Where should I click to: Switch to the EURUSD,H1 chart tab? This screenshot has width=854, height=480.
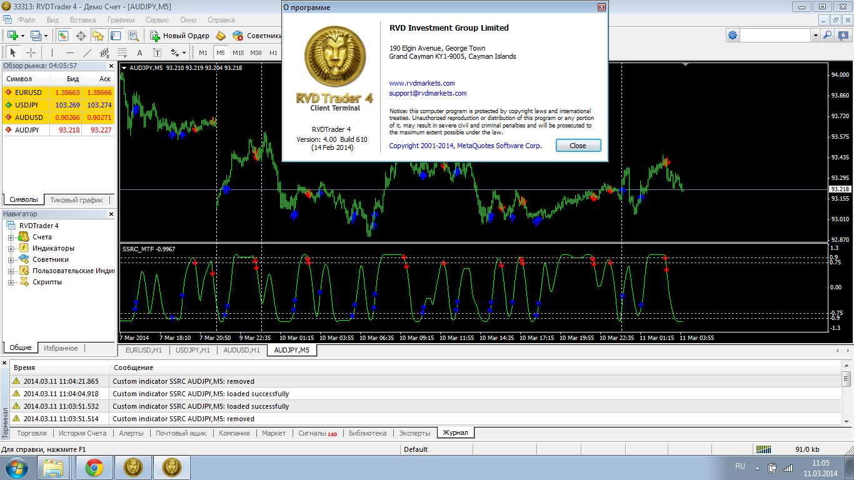click(144, 350)
